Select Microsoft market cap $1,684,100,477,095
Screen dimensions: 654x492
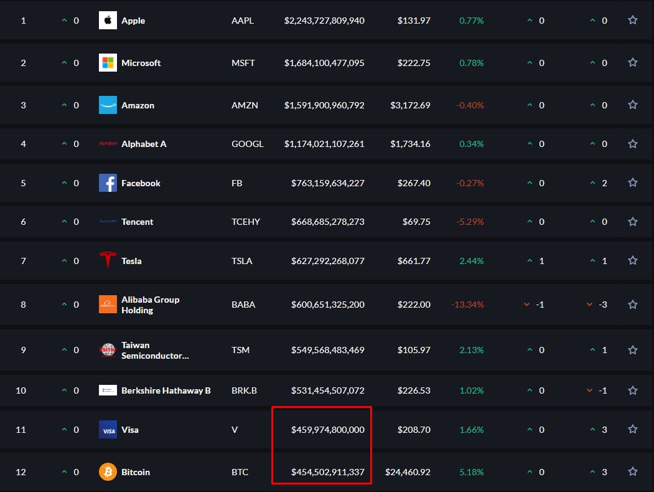click(324, 63)
